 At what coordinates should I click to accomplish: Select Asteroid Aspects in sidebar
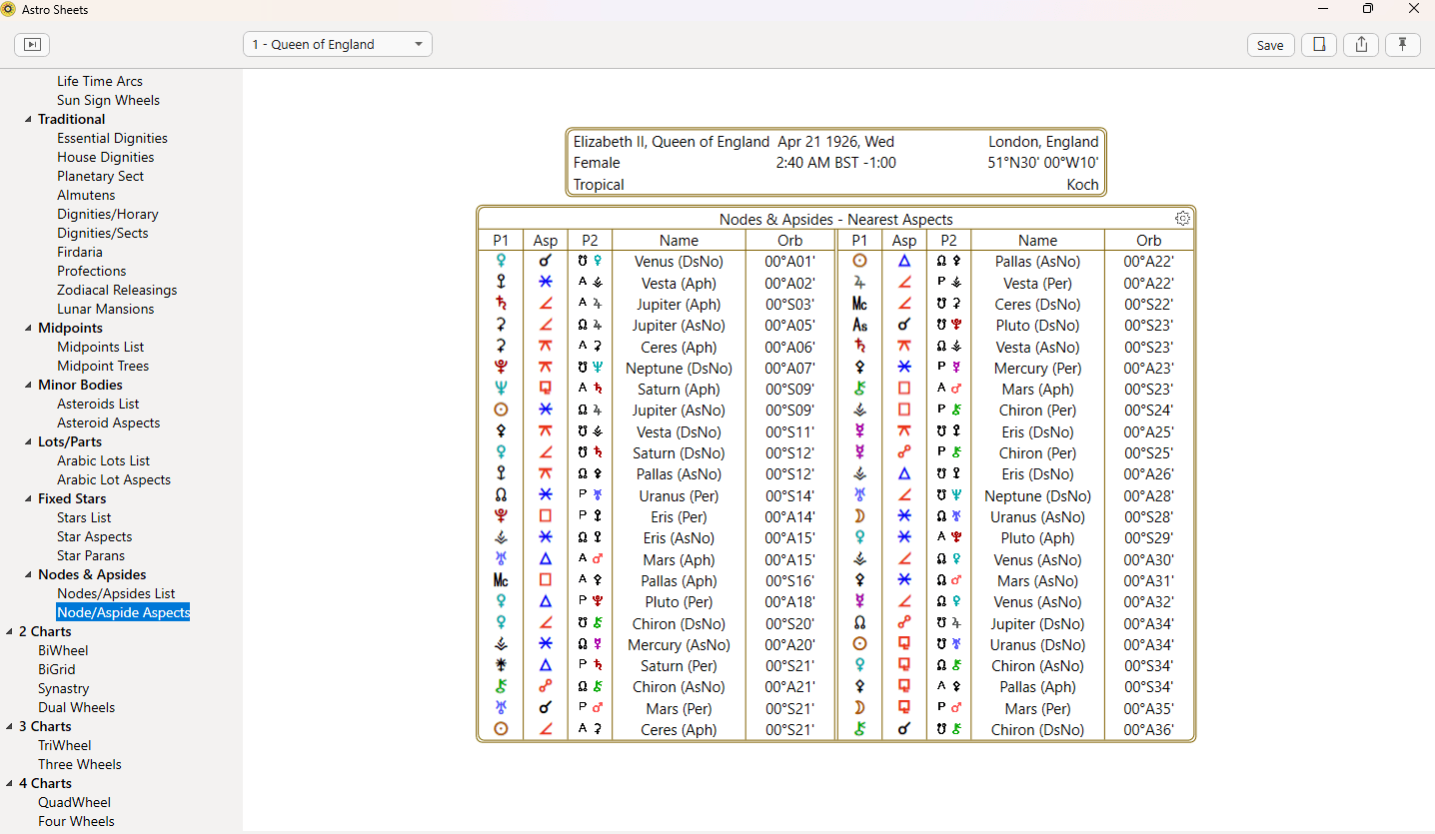point(108,422)
